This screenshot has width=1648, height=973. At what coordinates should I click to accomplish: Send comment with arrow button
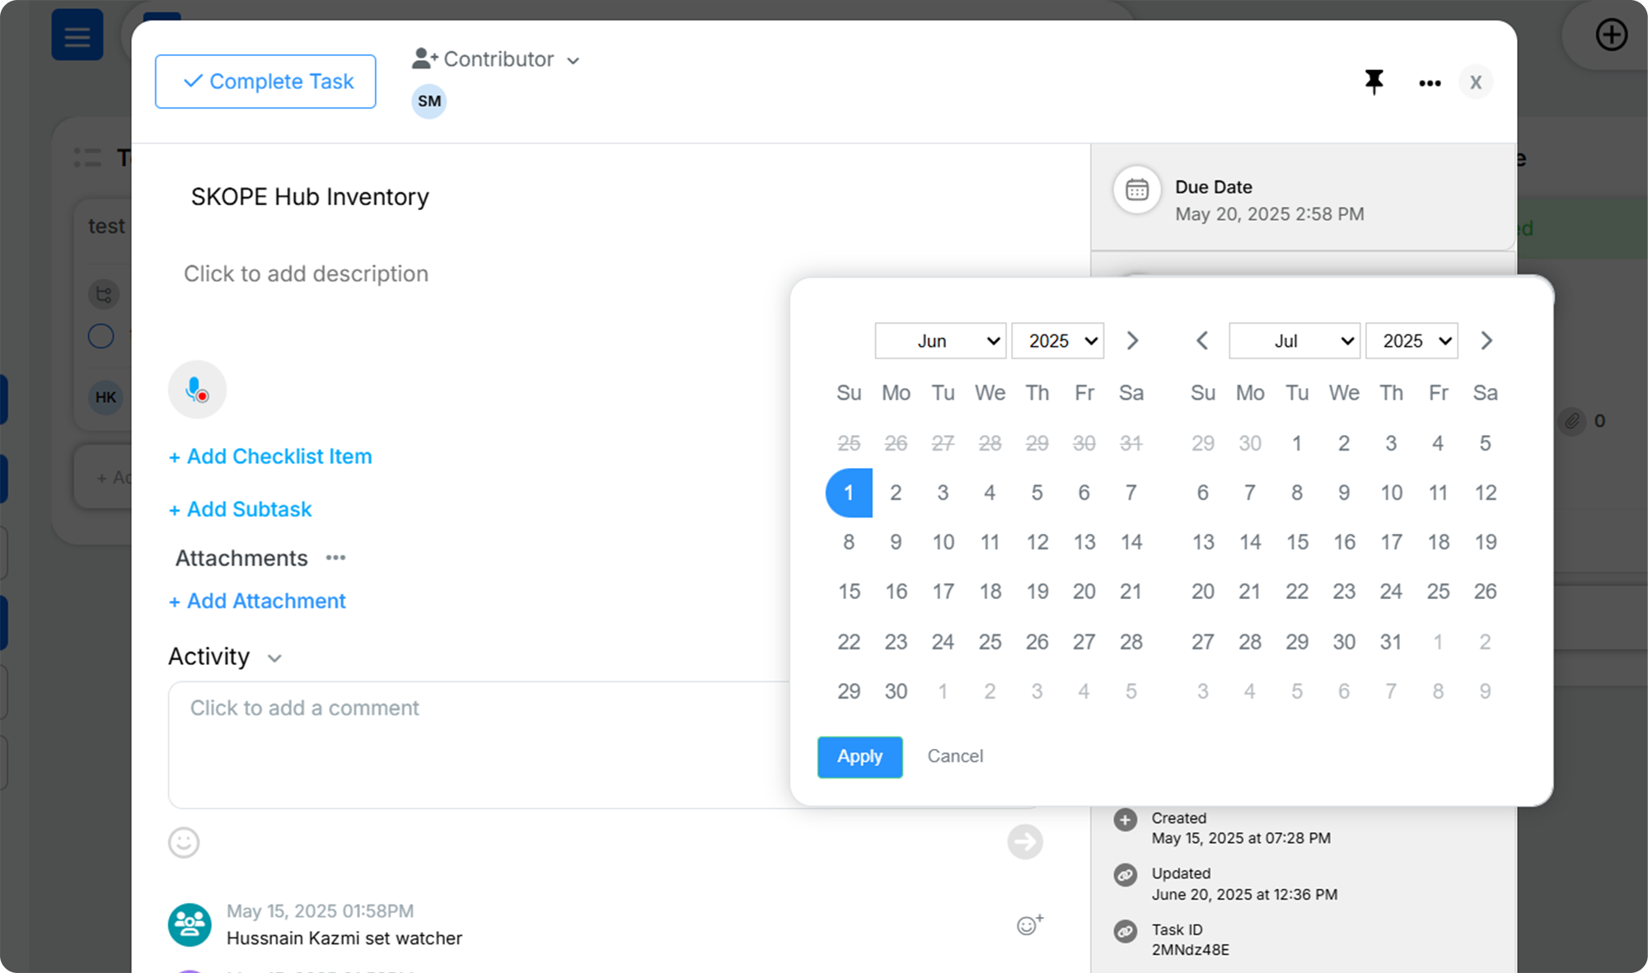(1025, 842)
